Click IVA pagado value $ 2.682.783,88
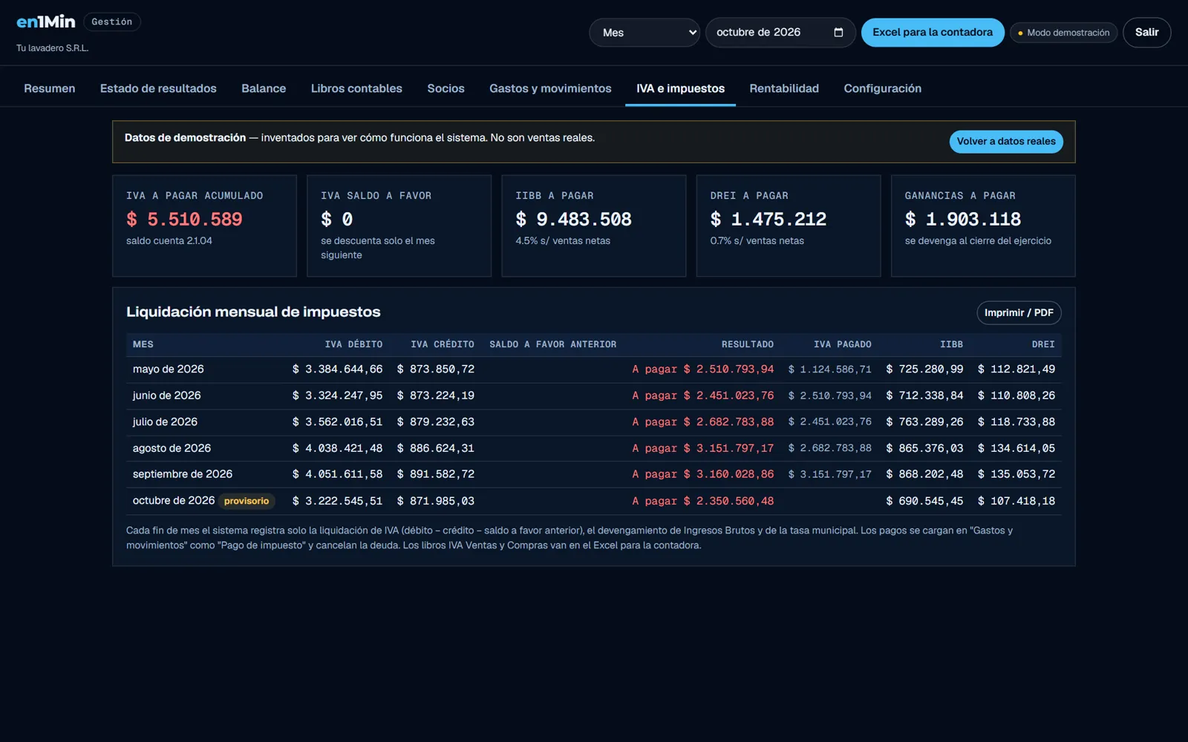1188x742 pixels. (830, 448)
